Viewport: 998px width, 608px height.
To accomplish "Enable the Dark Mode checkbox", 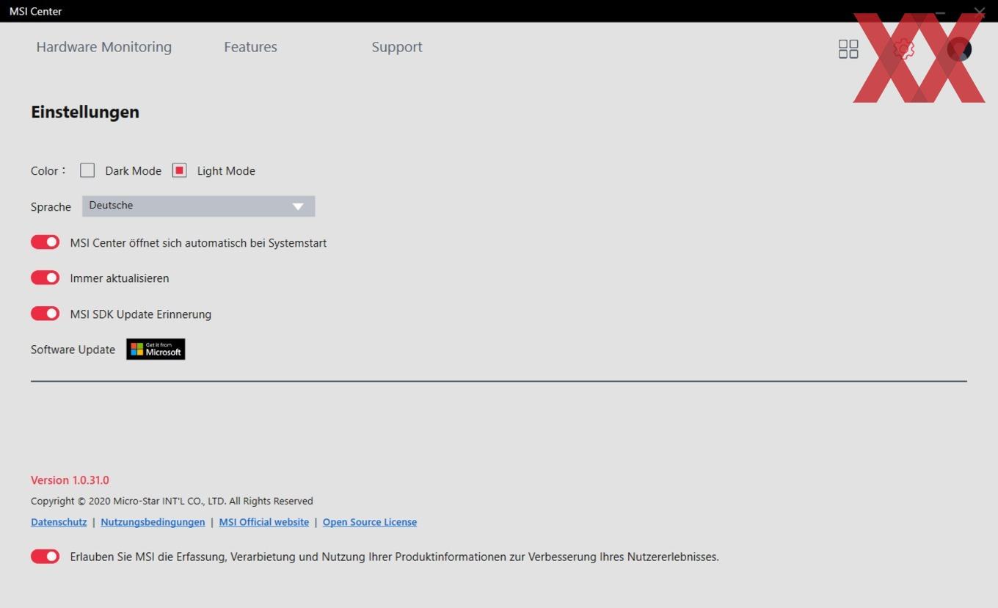I will point(87,170).
